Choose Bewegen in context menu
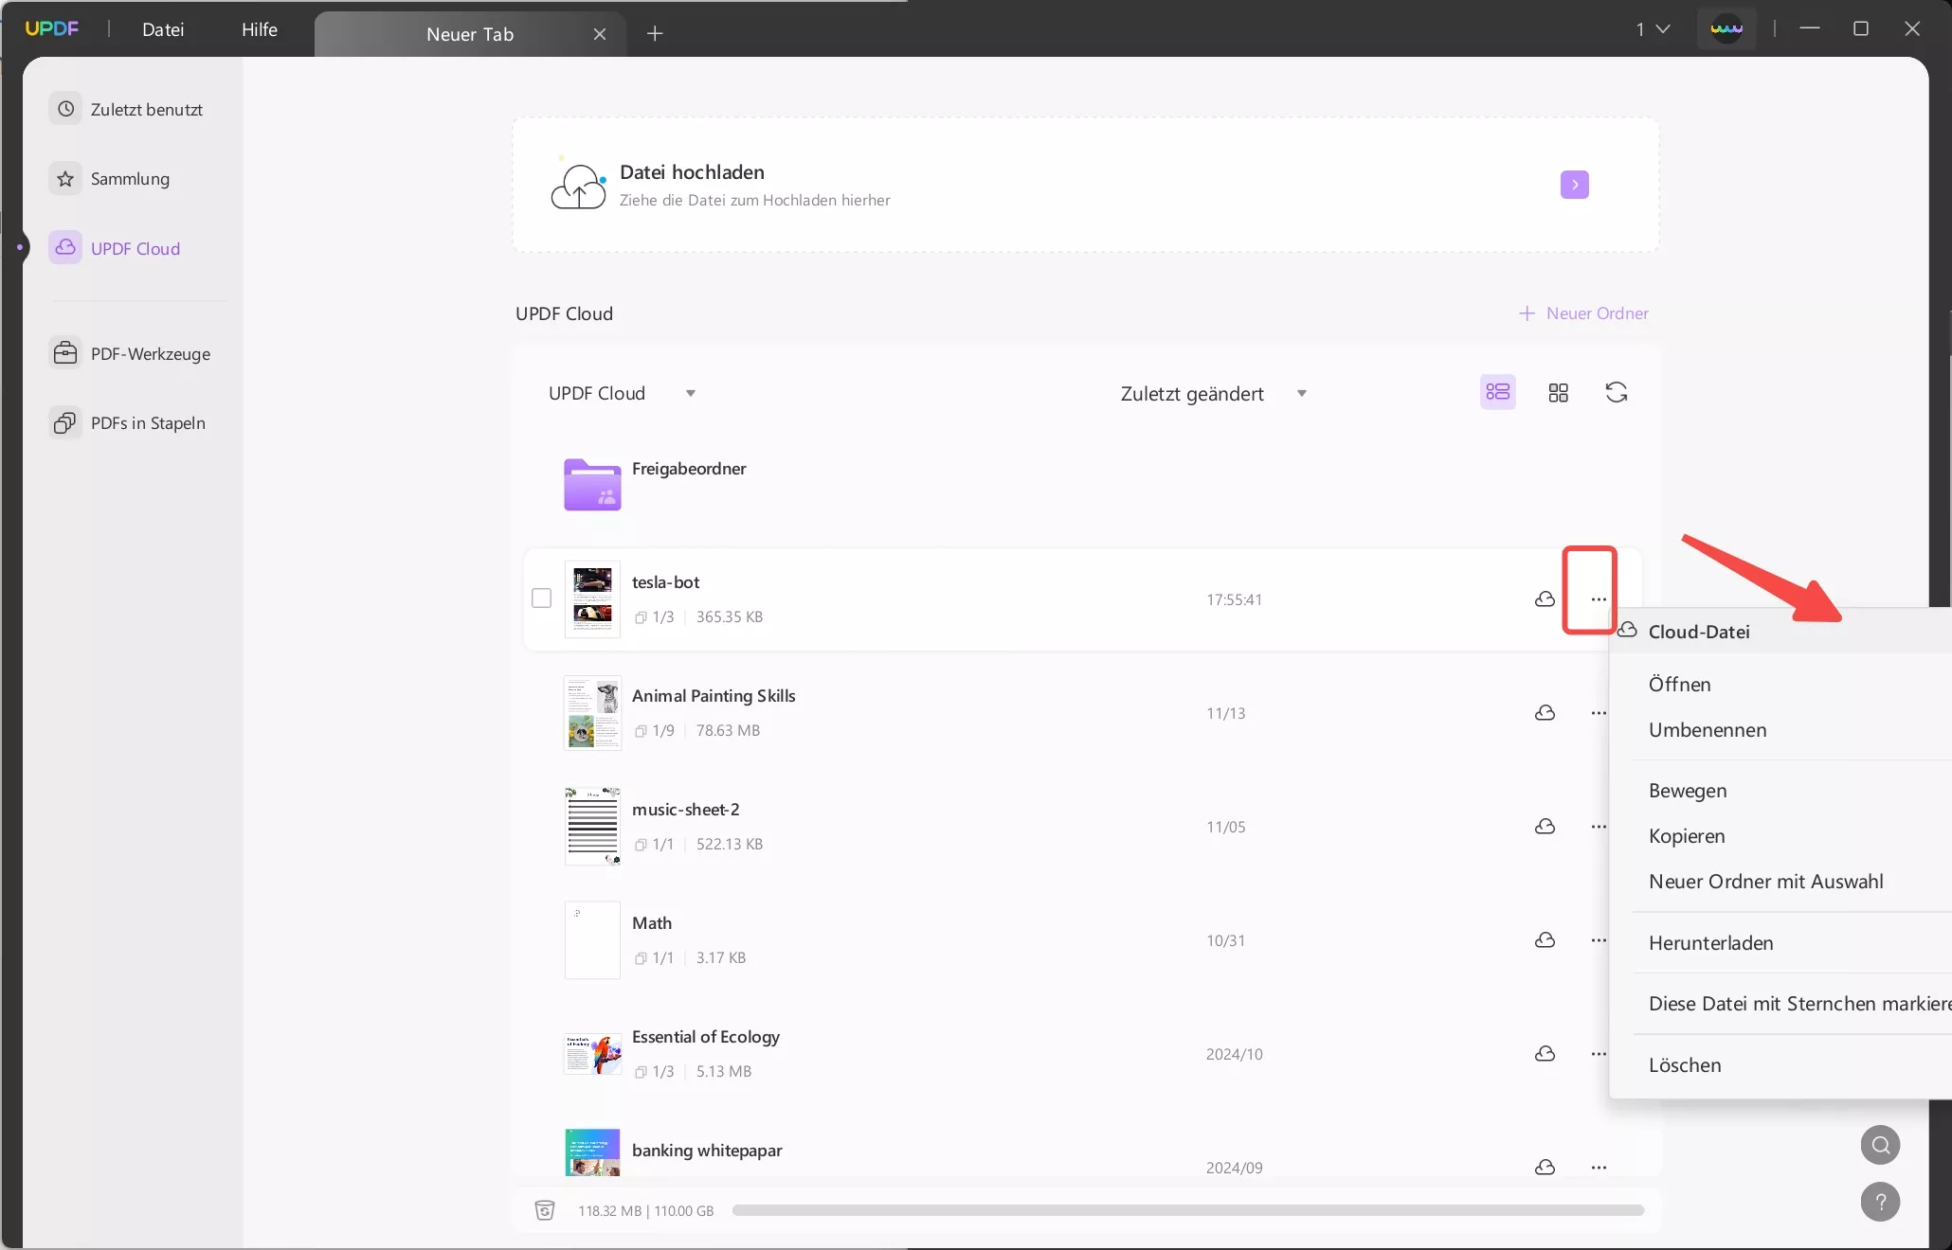This screenshot has width=1952, height=1250. pos(1688,791)
